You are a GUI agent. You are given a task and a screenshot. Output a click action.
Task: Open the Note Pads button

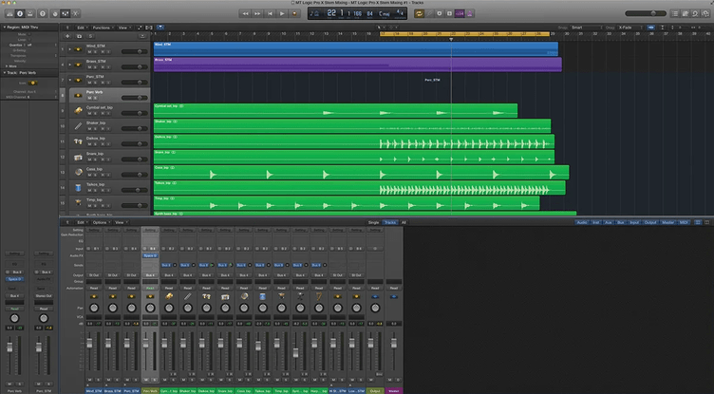685,13
